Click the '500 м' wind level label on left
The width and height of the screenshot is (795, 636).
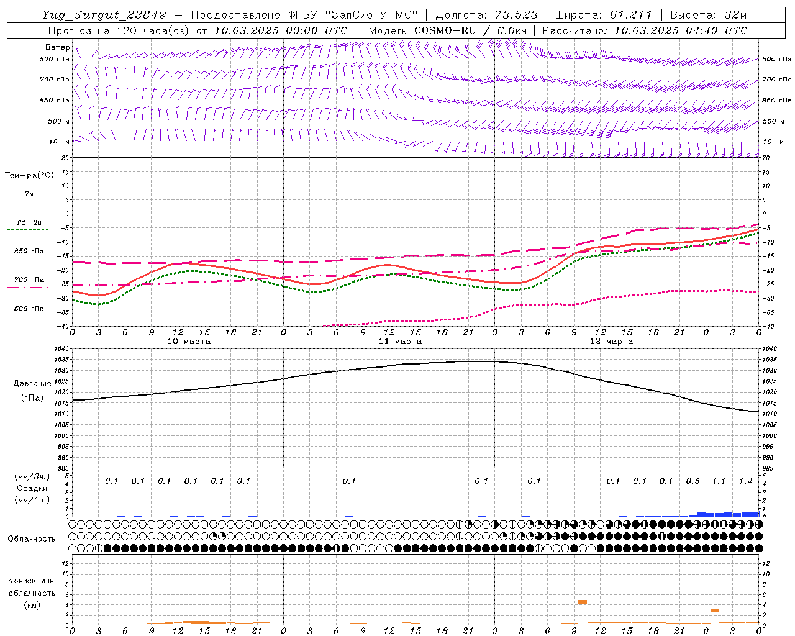click(x=60, y=121)
